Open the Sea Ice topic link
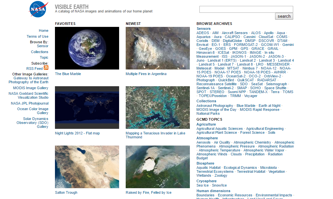The image size is (333, 199). click(202, 185)
